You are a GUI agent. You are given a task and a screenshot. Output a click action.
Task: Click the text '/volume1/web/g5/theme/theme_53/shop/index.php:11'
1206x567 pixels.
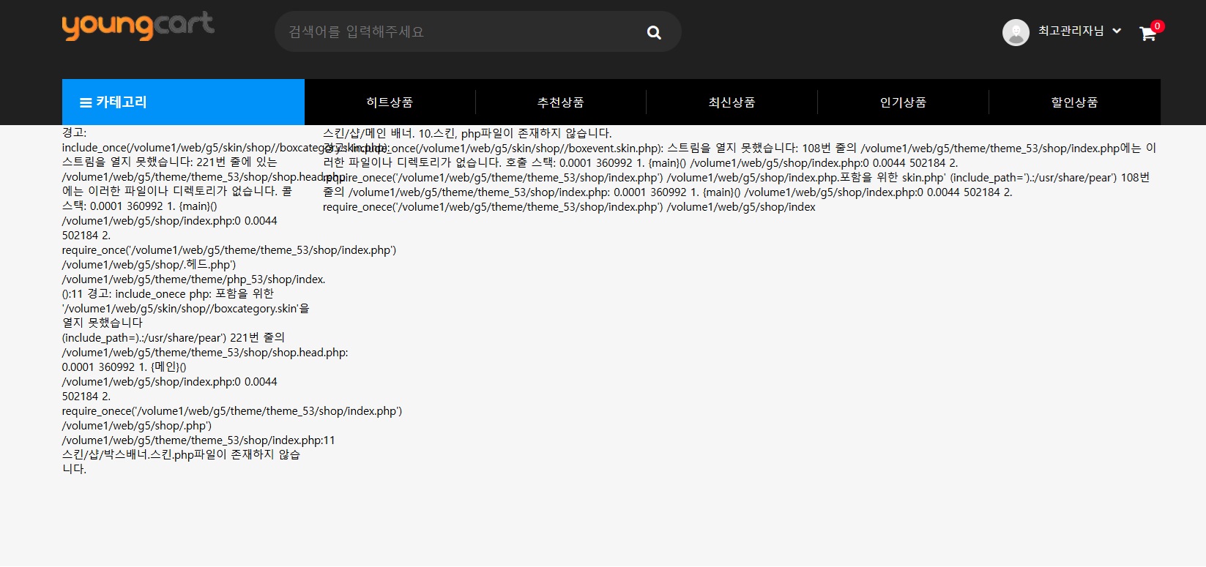click(198, 440)
